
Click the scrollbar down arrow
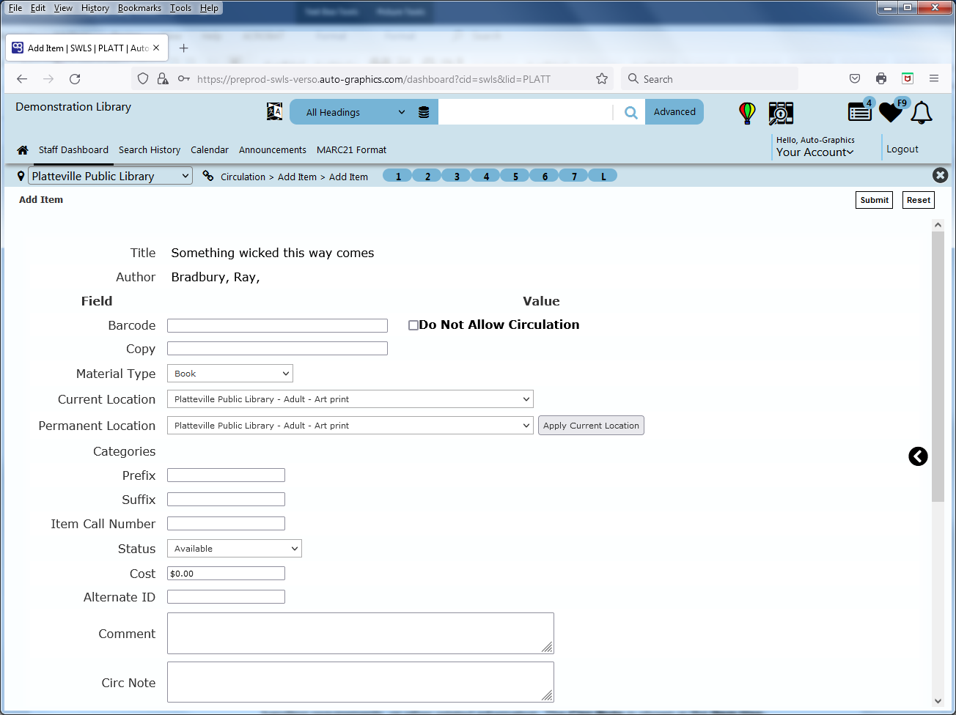click(938, 701)
